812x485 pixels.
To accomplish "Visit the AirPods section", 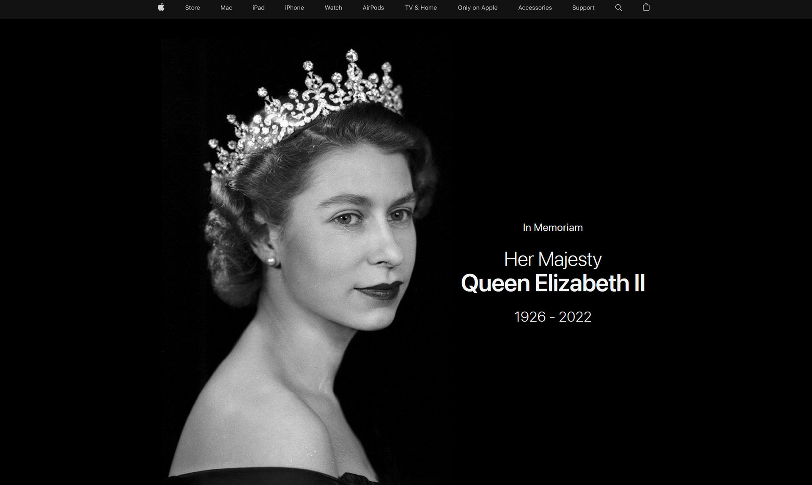I will coord(373,8).
